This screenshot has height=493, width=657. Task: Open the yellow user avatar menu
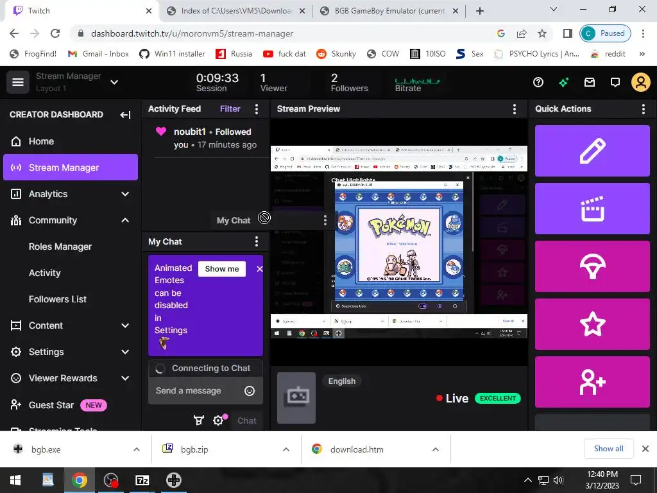click(x=641, y=82)
